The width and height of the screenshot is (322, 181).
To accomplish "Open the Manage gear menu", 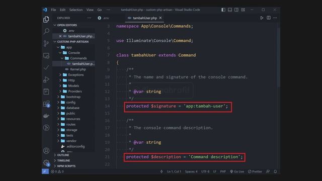I will [x=46, y=163].
